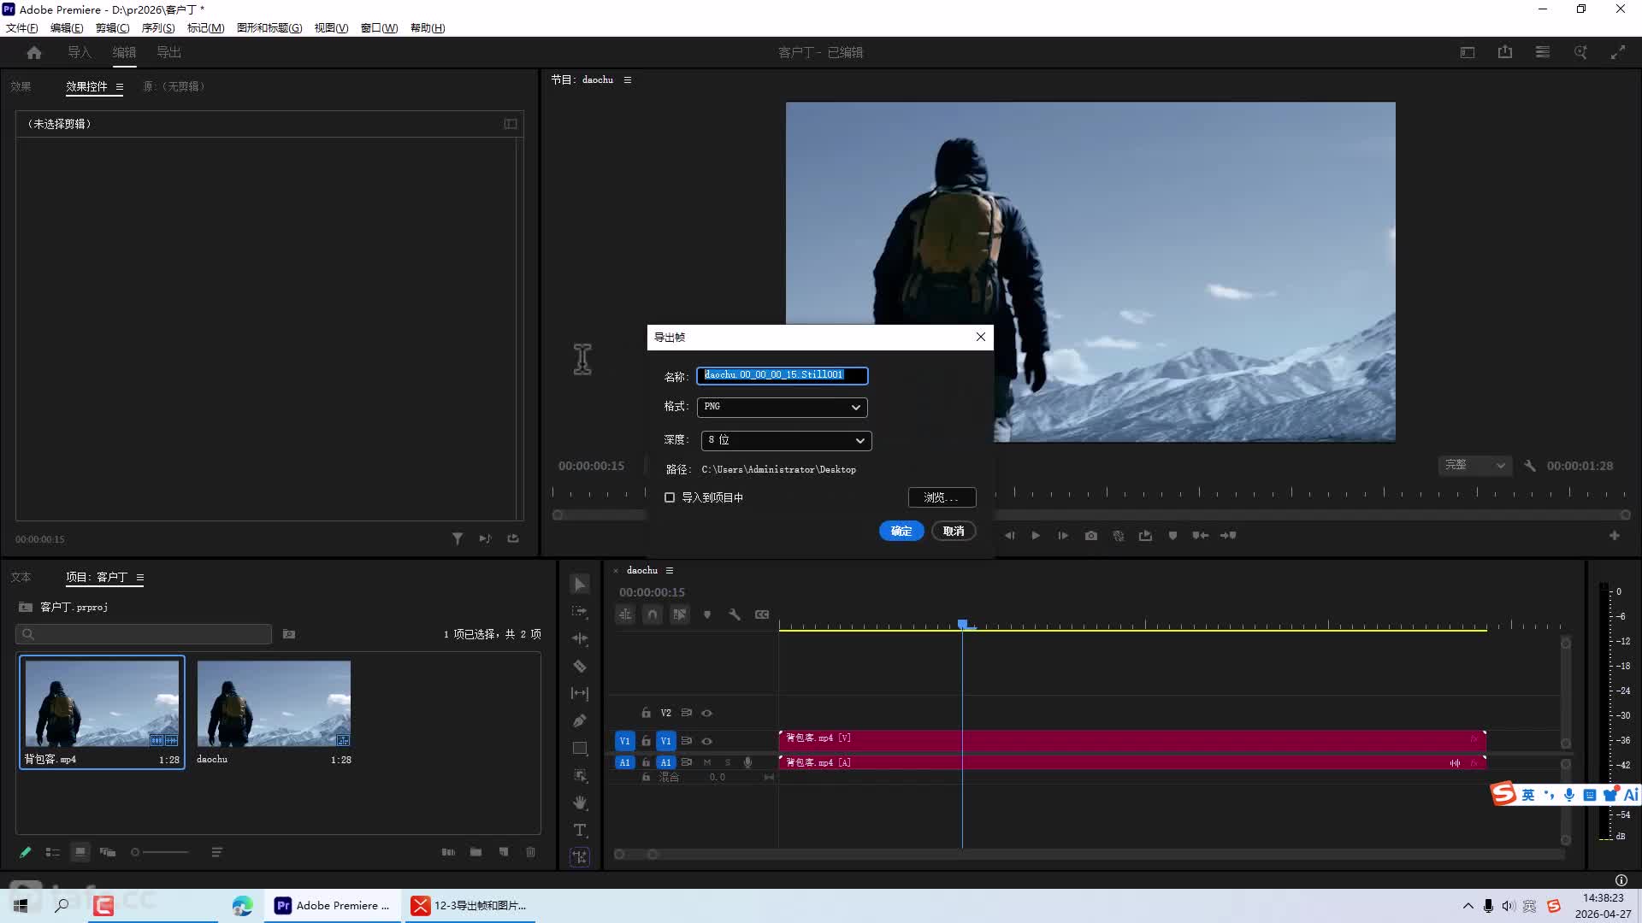Click the 浏览... button
1642x923 pixels.
[x=942, y=497]
